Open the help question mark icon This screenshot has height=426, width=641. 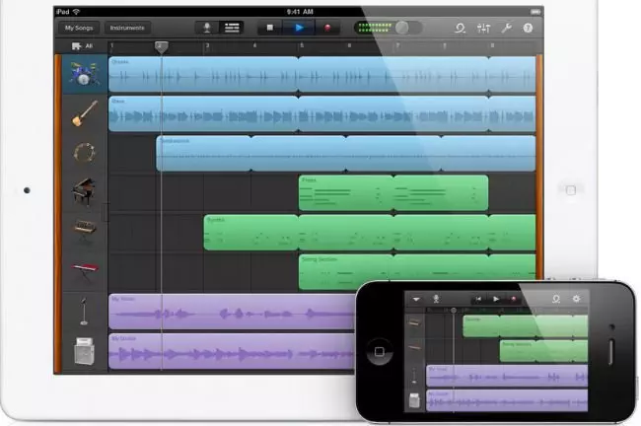click(528, 28)
